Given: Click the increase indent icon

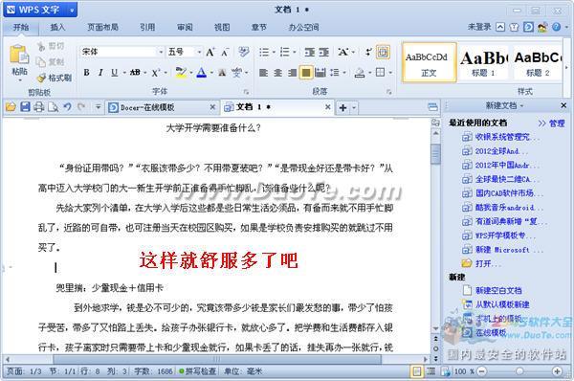Looking at the screenshot, I should tap(323, 52).
